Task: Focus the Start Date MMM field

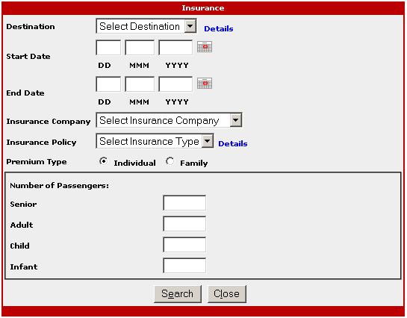Action: click(x=140, y=48)
